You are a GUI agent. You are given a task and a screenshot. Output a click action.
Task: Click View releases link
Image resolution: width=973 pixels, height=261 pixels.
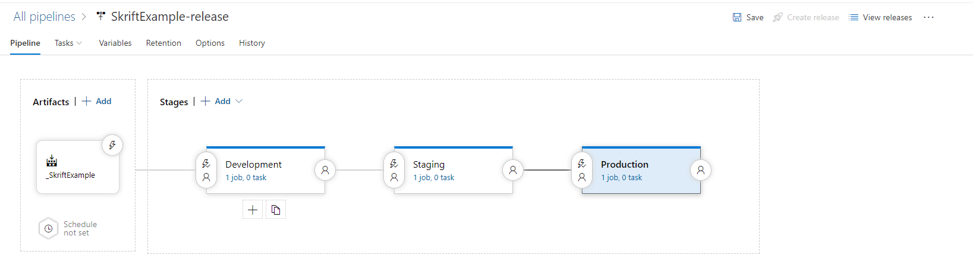[880, 17]
